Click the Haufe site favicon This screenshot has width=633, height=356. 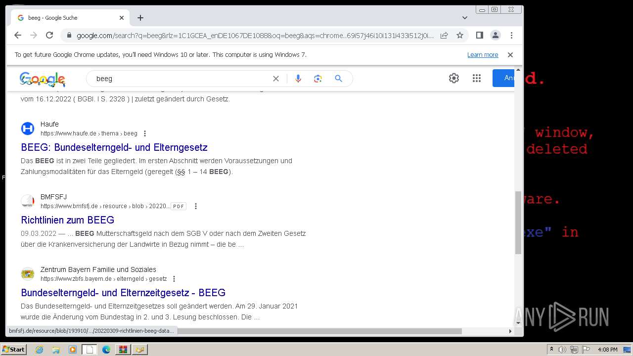(28, 129)
